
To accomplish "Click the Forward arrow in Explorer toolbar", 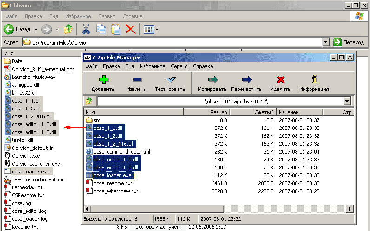I will pyautogui.click(x=46, y=29).
